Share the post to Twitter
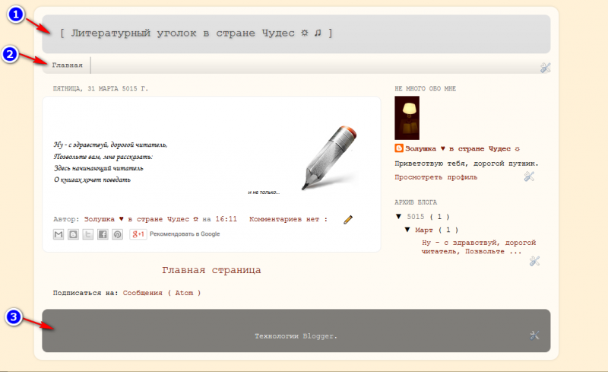This screenshot has height=372, width=608. point(88,234)
